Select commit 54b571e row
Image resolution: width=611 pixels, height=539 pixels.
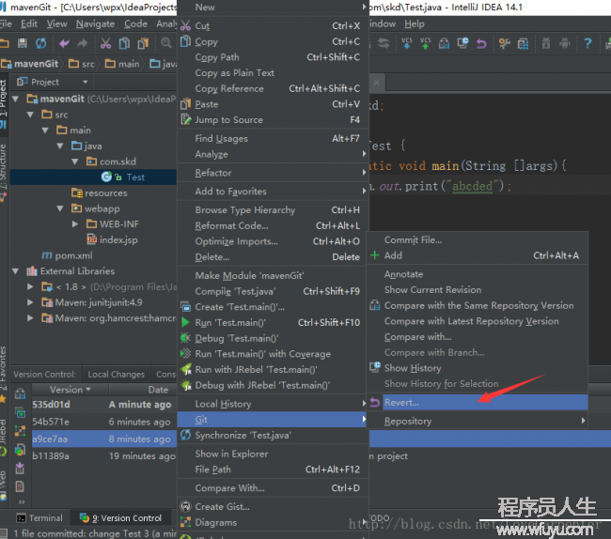point(103,422)
